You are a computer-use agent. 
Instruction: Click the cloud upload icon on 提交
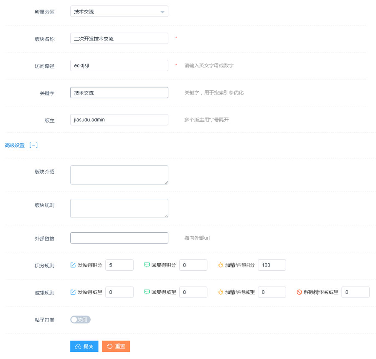point(78,346)
